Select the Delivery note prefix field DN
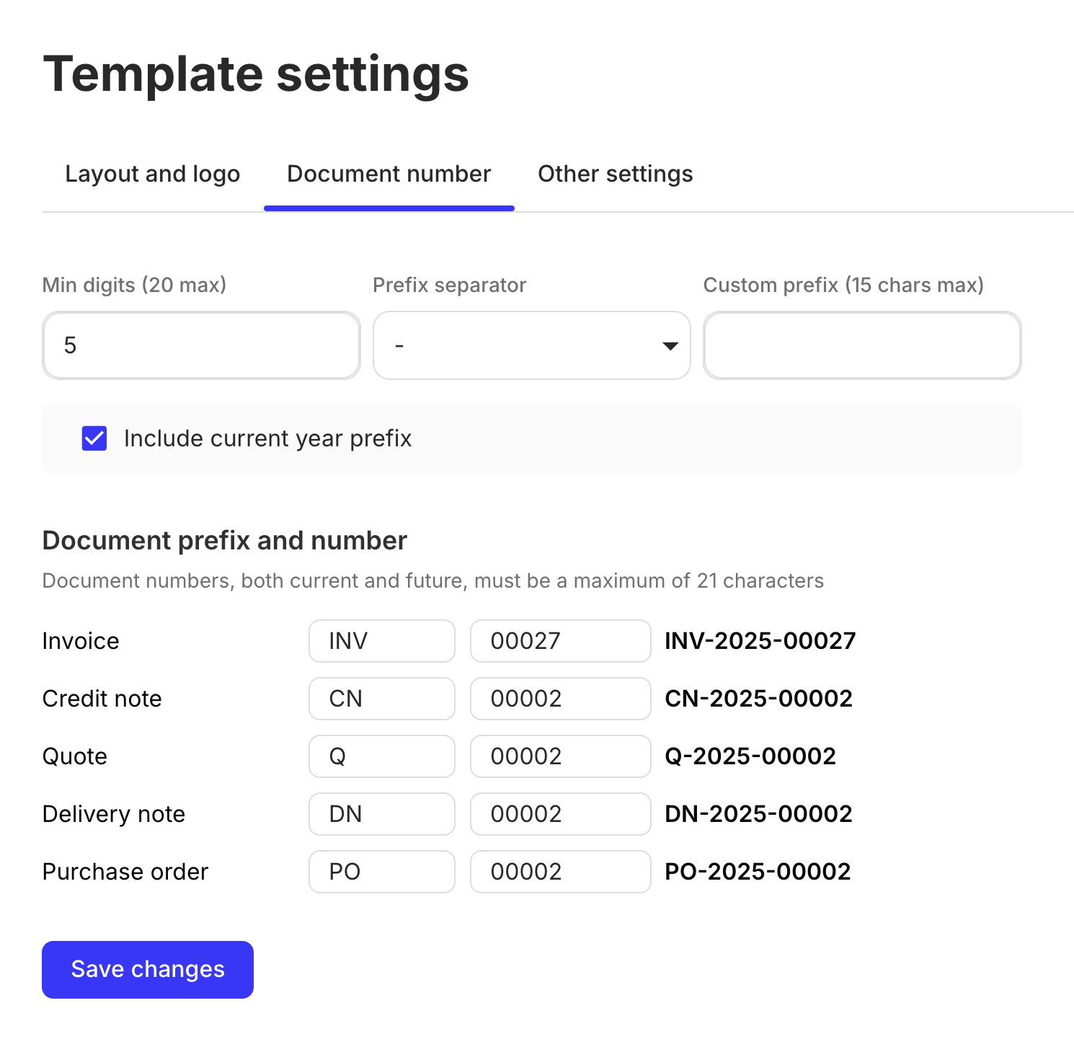The image size is (1074, 1039). [x=381, y=813]
